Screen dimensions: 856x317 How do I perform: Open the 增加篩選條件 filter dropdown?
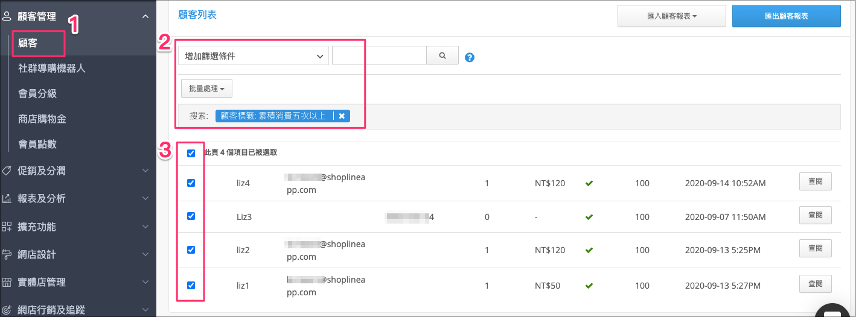pyautogui.click(x=254, y=55)
